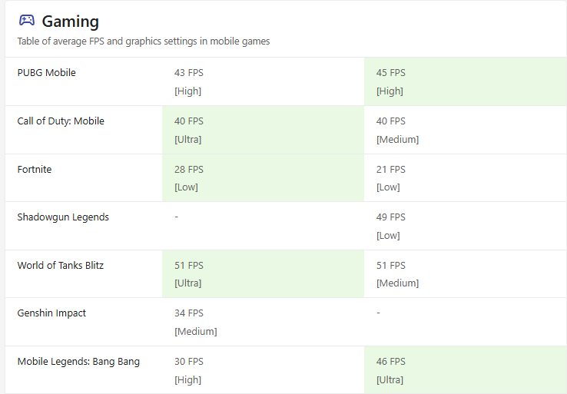Image resolution: width=567 pixels, height=394 pixels.
Task: Select the Shadowgun Legends row label
Action: point(63,217)
